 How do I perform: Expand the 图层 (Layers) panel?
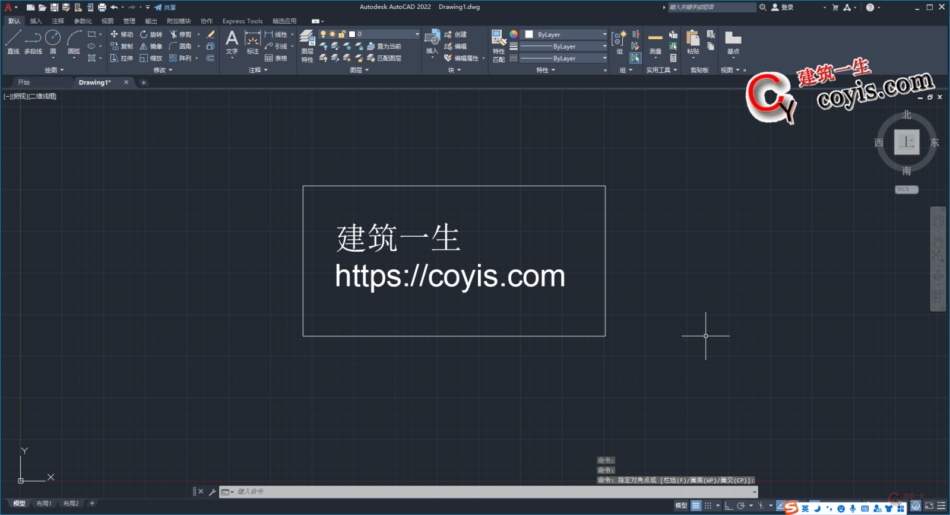click(359, 70)
